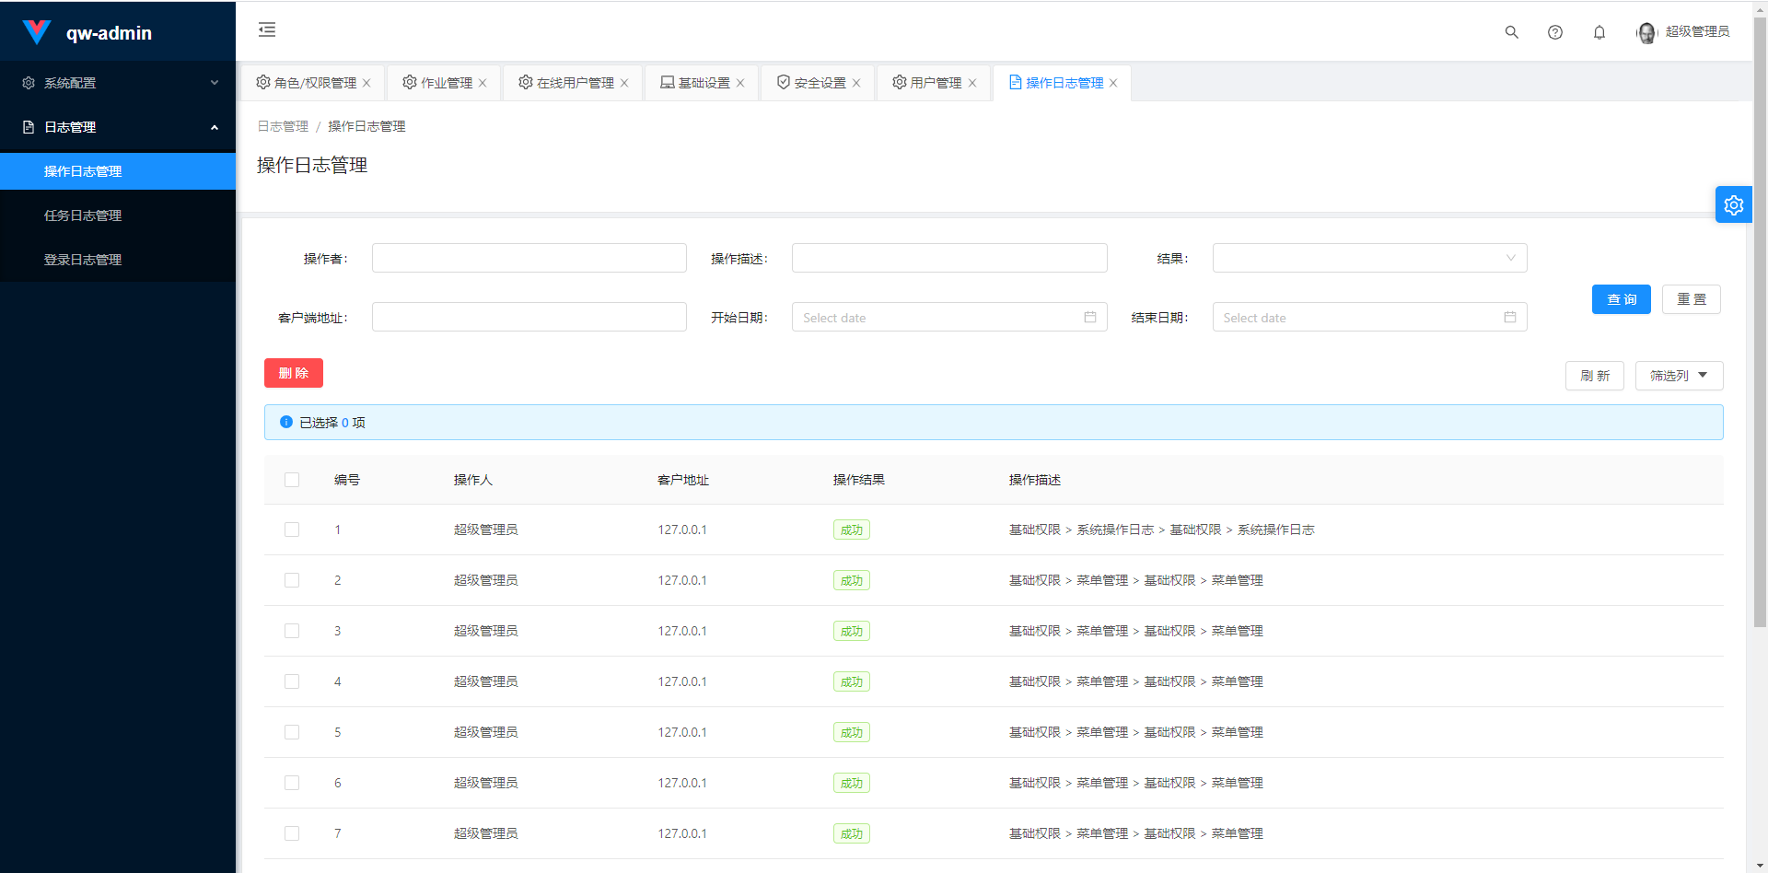This screenshot has width=1768, height=873.
Task: Click the 重置 button
Action: (x=1692, y=299)
